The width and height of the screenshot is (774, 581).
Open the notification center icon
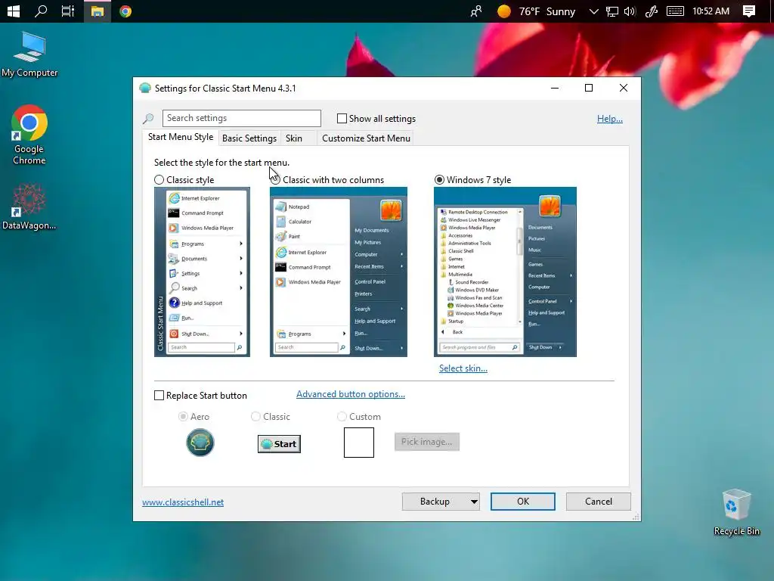[749, 11]
